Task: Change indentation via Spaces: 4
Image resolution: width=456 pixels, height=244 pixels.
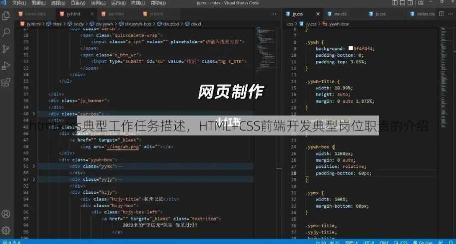Action: point(351,242)
